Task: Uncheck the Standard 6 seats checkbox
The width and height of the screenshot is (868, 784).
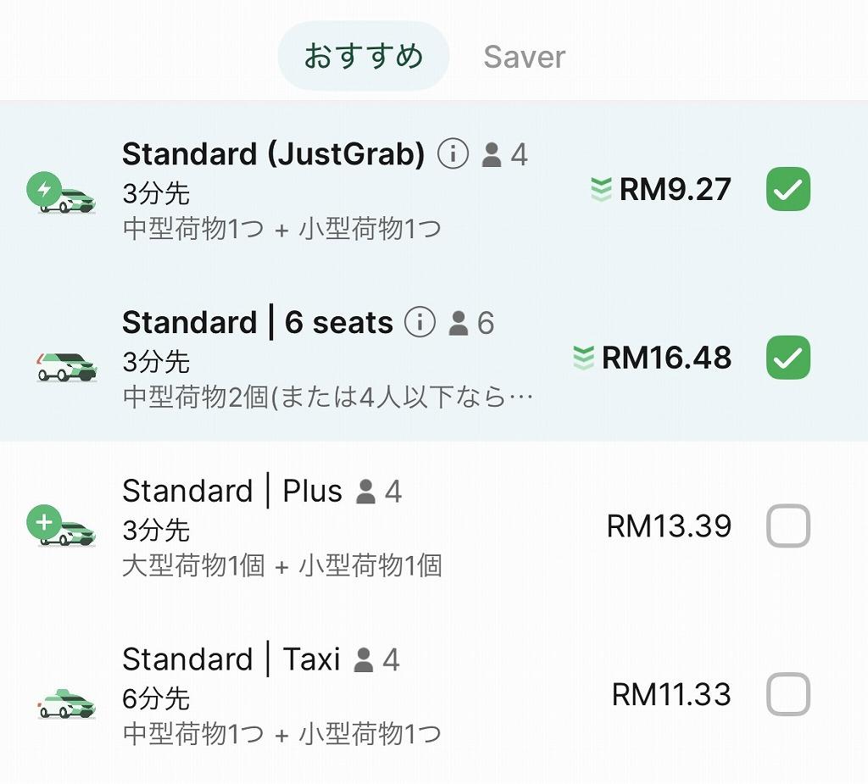Action: (x=787, y=358)
